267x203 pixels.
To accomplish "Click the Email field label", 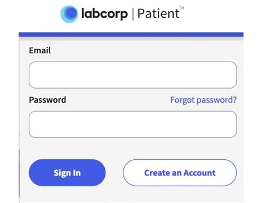I will pos(40,50).
